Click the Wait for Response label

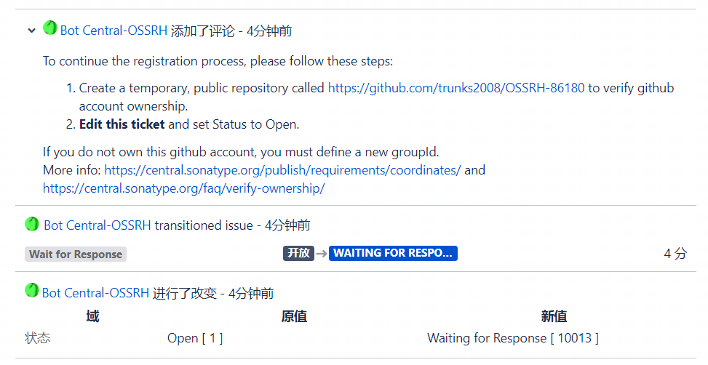pos(76,254)
